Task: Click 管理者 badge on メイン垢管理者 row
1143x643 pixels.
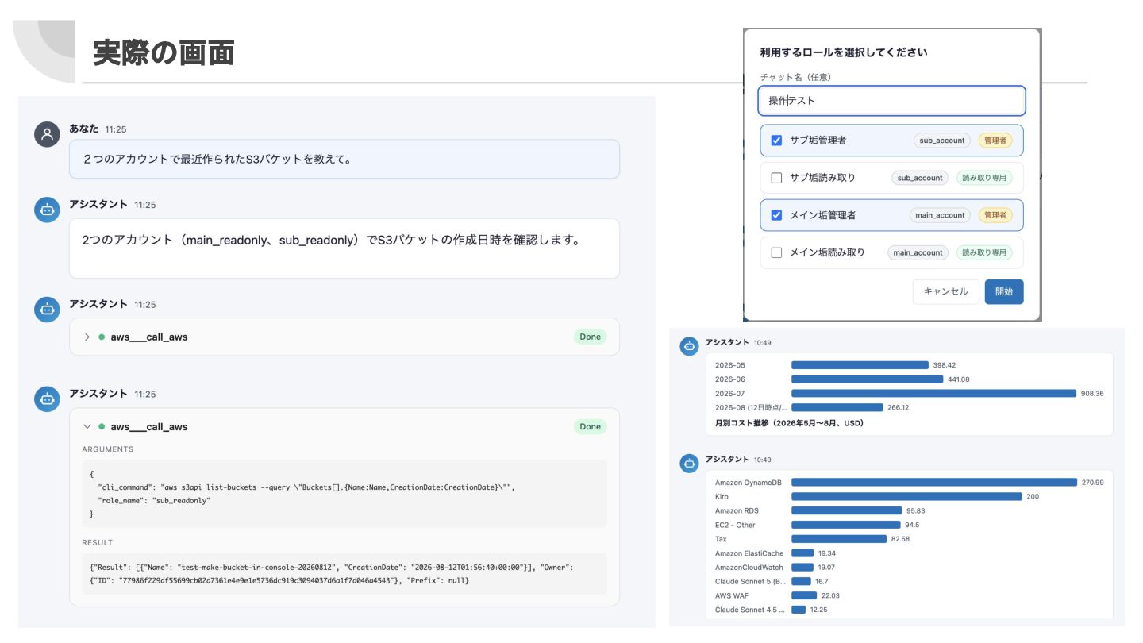Action: tap(995, 215)
